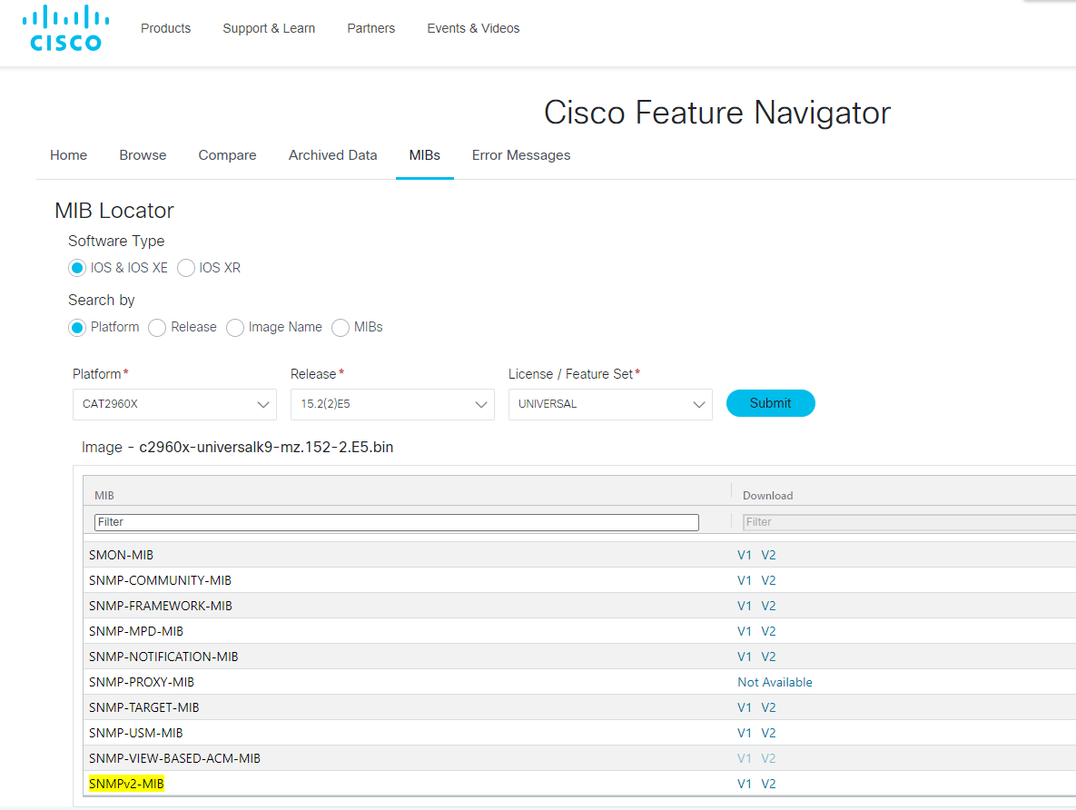Click the Download column header
The height and width of the screenshot is (810, 1076).
(x=767, y=496)
